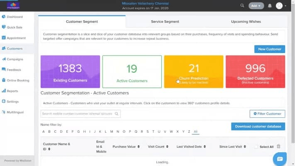The height and width of the screenshot is (166, 295).
Task: Filter names by letter B
Action: coord(49,132)
